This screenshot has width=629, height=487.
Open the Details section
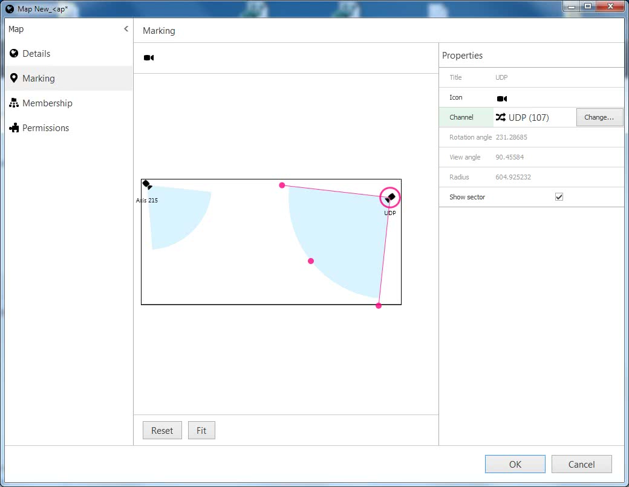(x=36, y=54)
